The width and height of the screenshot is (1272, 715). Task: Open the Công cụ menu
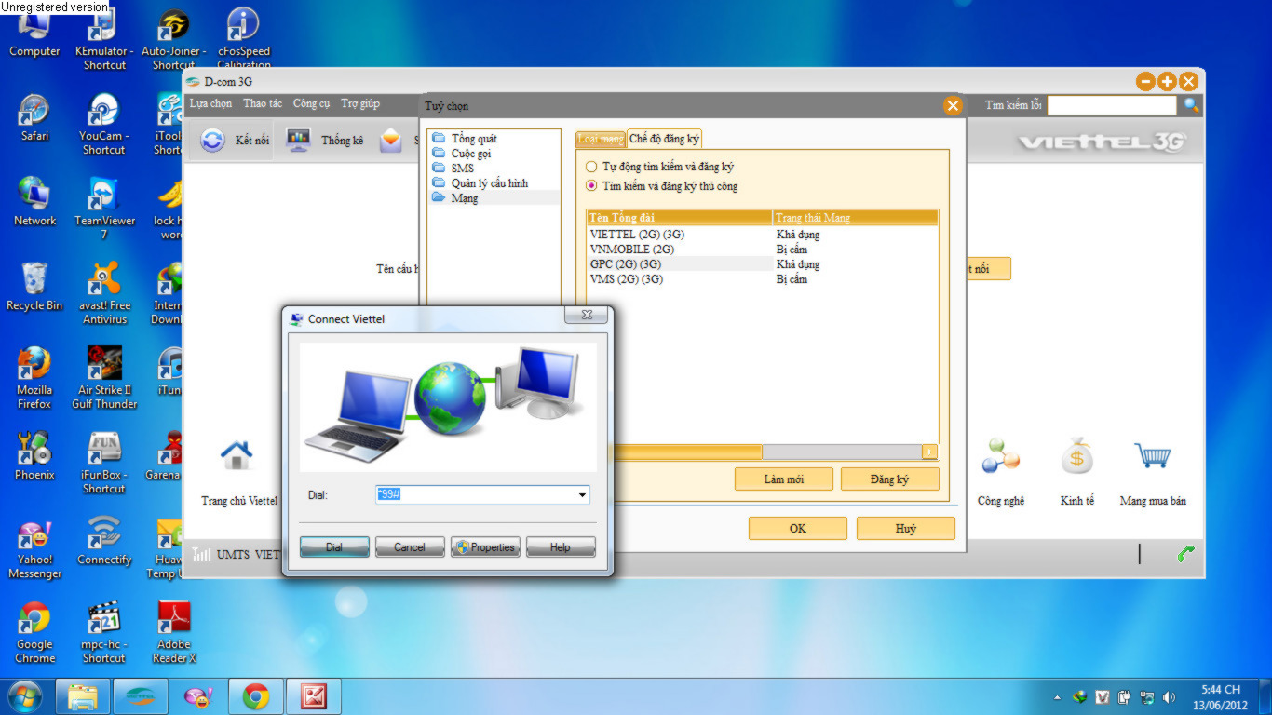tap(311, 104)
